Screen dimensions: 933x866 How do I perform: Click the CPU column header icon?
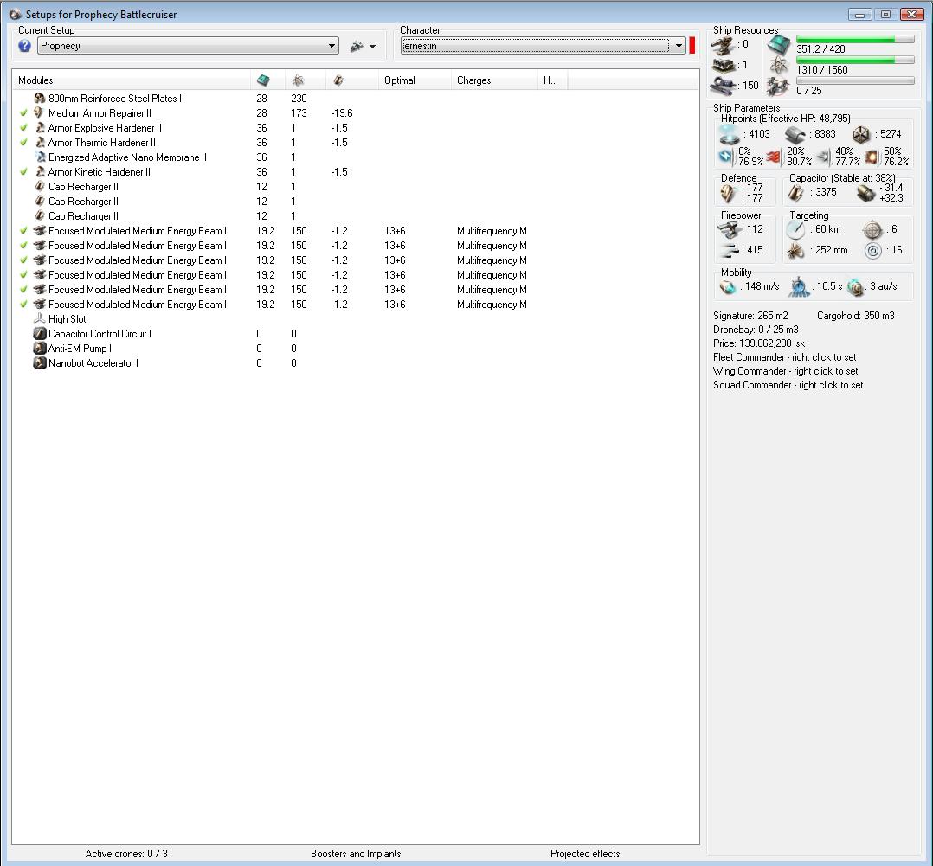pyautogui.click(x=262, y=80)
